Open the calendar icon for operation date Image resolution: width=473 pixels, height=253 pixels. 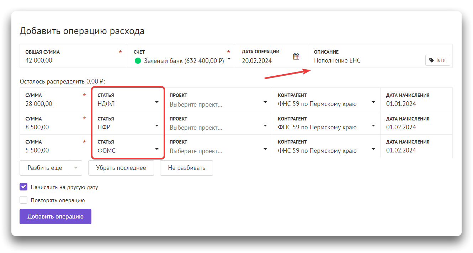tap(296, 56)
